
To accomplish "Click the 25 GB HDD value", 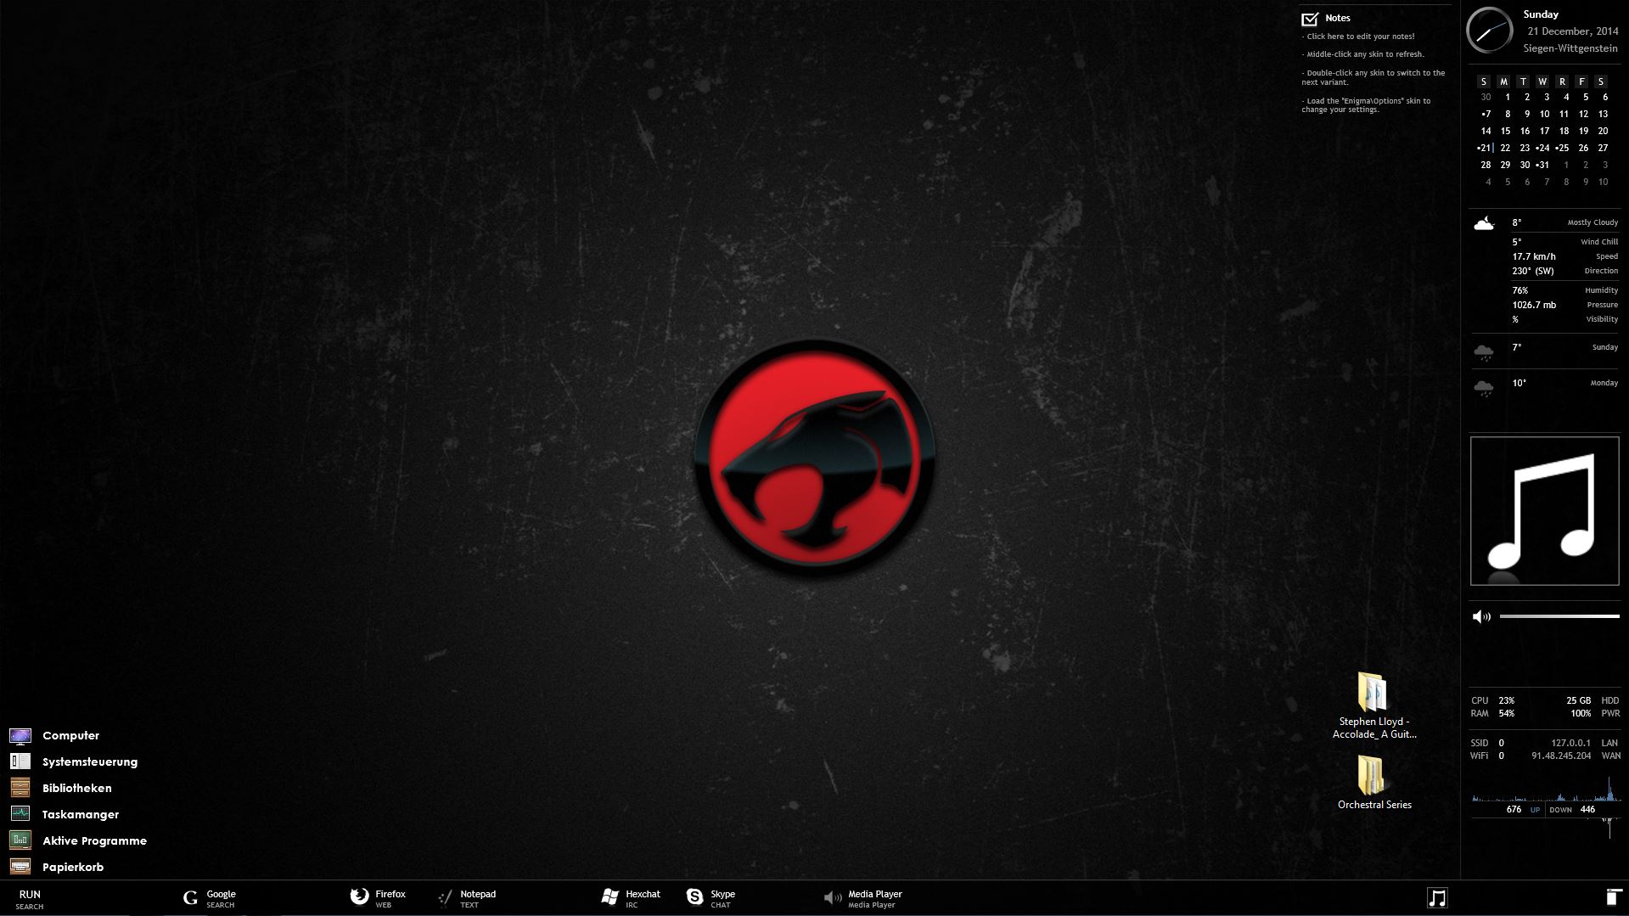I will [1579, 700].
